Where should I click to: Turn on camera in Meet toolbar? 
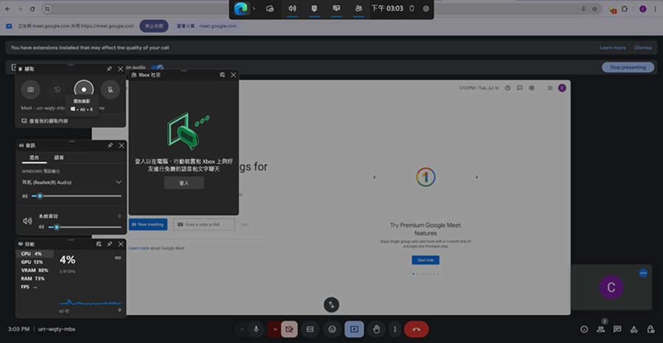(x=290, y=329)
